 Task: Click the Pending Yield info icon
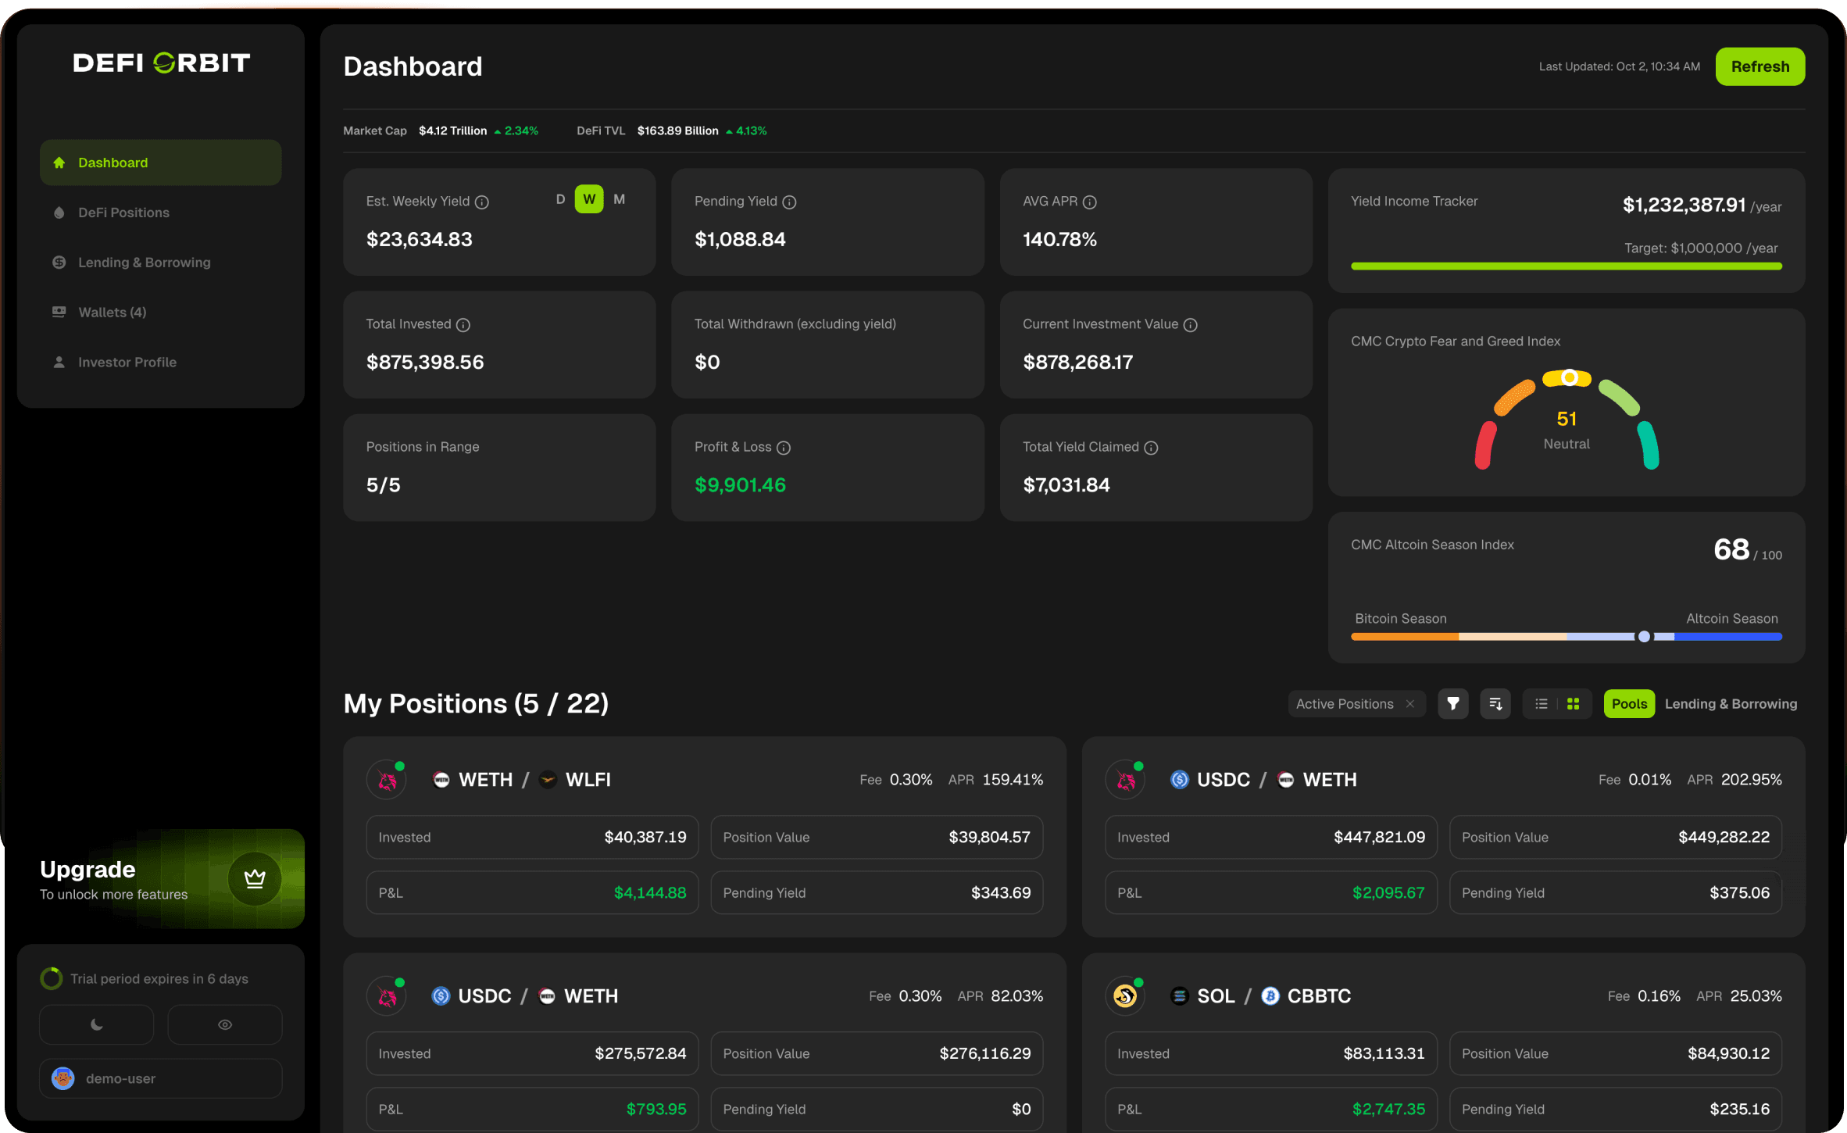pyautogui.click(x=789, y=202)
